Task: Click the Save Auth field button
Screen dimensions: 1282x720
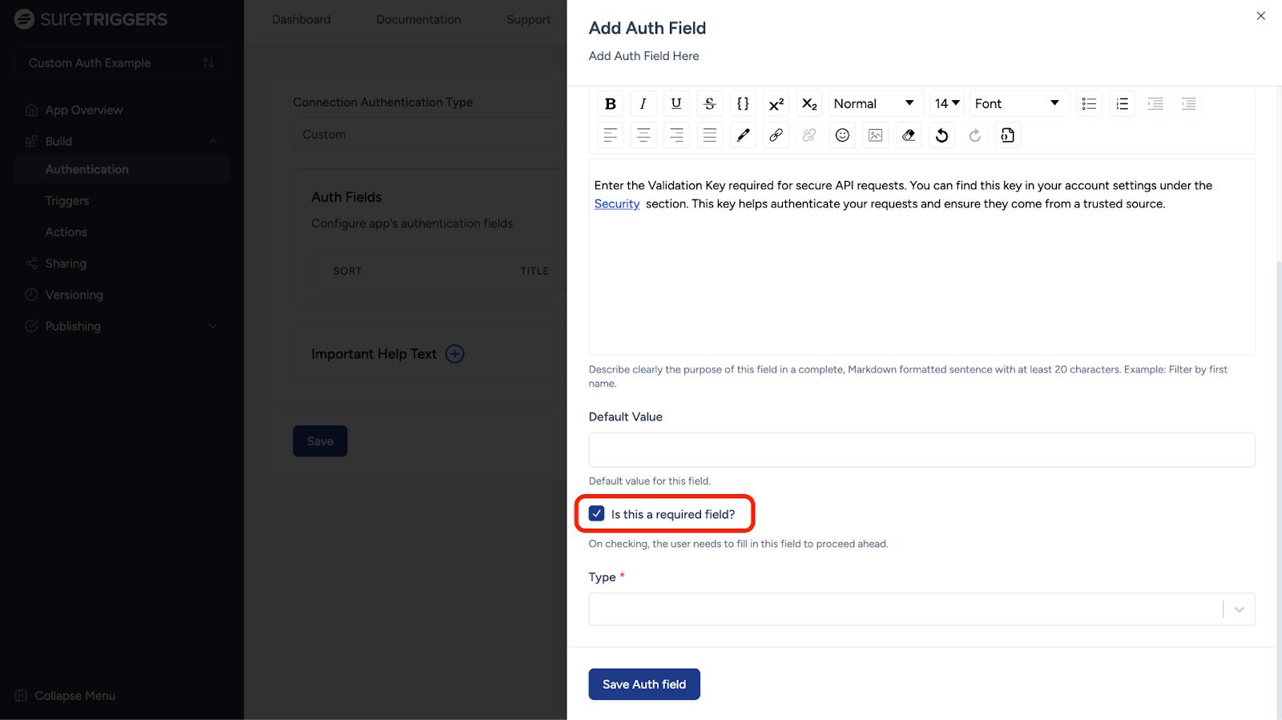Action: [x=644, y=685]
